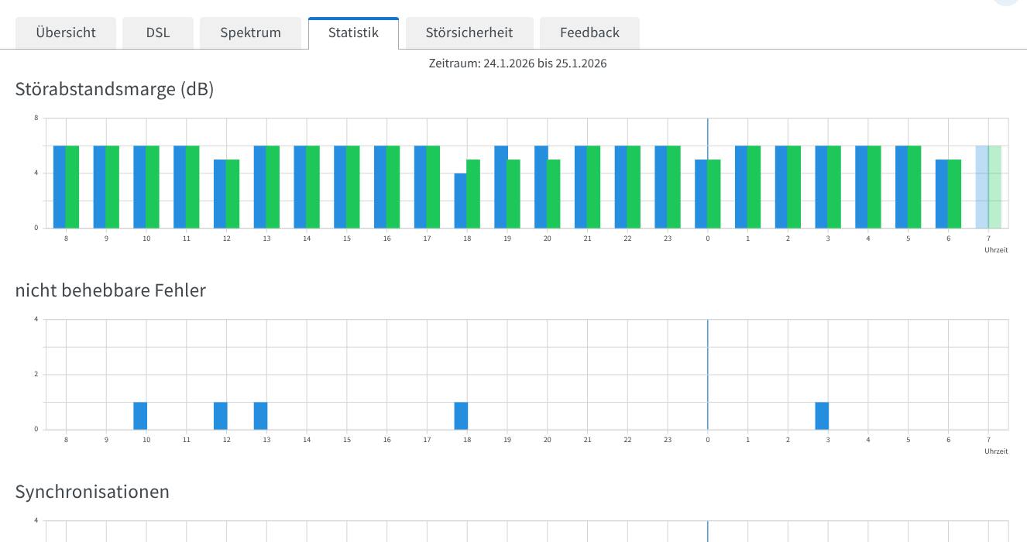Click the faded light-blue bar at hour 7
The width and height of the screenshot is (1027, 542).
981,187
